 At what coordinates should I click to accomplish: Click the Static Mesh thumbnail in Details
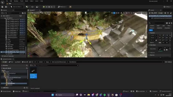[x=160, y=49]
